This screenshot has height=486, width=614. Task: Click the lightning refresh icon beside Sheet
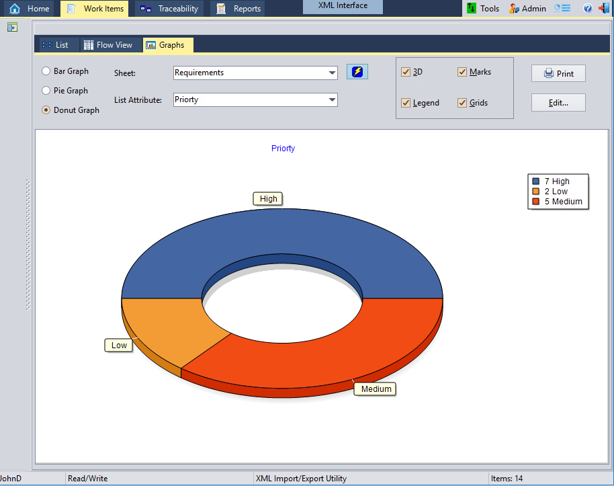pyautogui.click(x=357, y=71)
